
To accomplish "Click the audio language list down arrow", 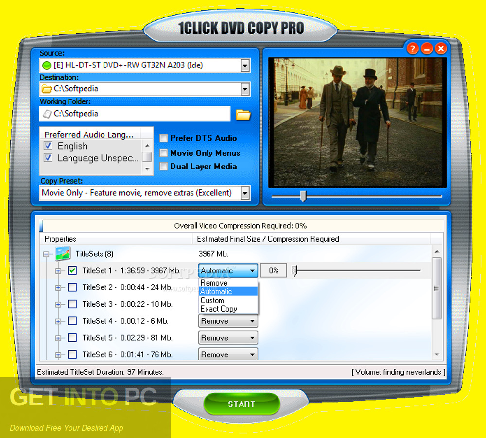I will (x=148, y=169).
